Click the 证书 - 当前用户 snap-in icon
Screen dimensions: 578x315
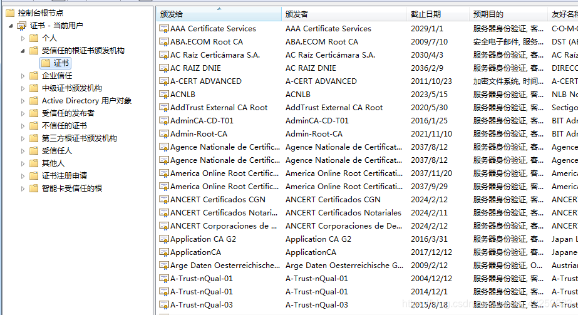pos(22,26)
